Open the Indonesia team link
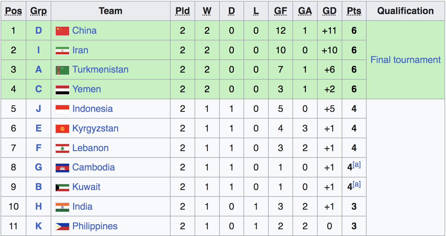 [92, 109]
